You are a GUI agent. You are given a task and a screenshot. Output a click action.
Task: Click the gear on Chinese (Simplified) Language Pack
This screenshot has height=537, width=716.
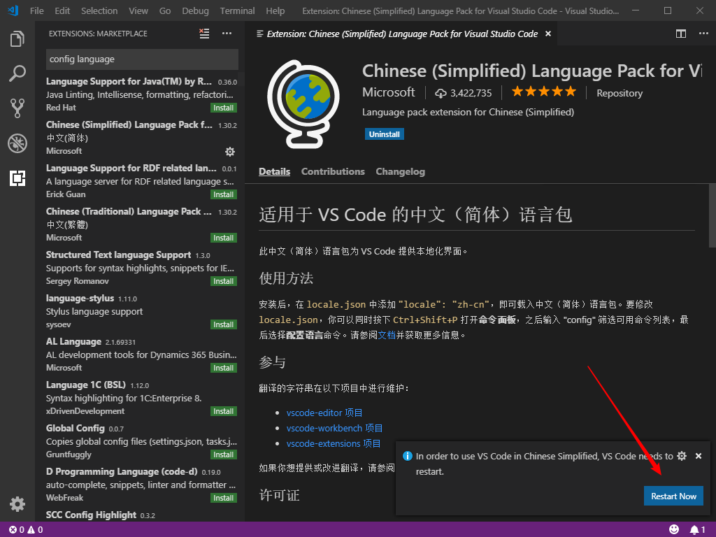(x=229, y=151)
